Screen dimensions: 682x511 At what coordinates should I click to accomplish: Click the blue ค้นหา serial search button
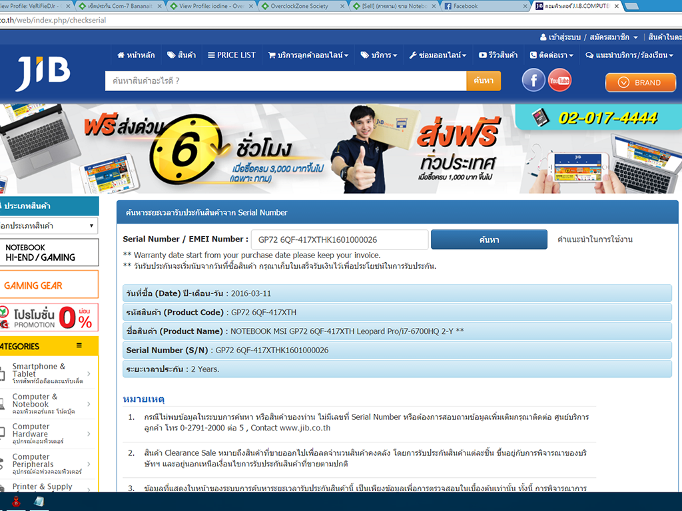click(489, 240)
